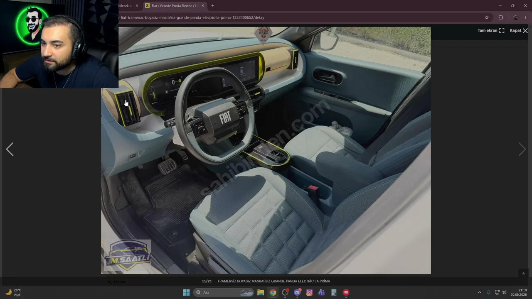Close the Fiat / Grande Panda Electric tab
The height and width of the screenshot is (299, 532).
(x=203, y=6)
